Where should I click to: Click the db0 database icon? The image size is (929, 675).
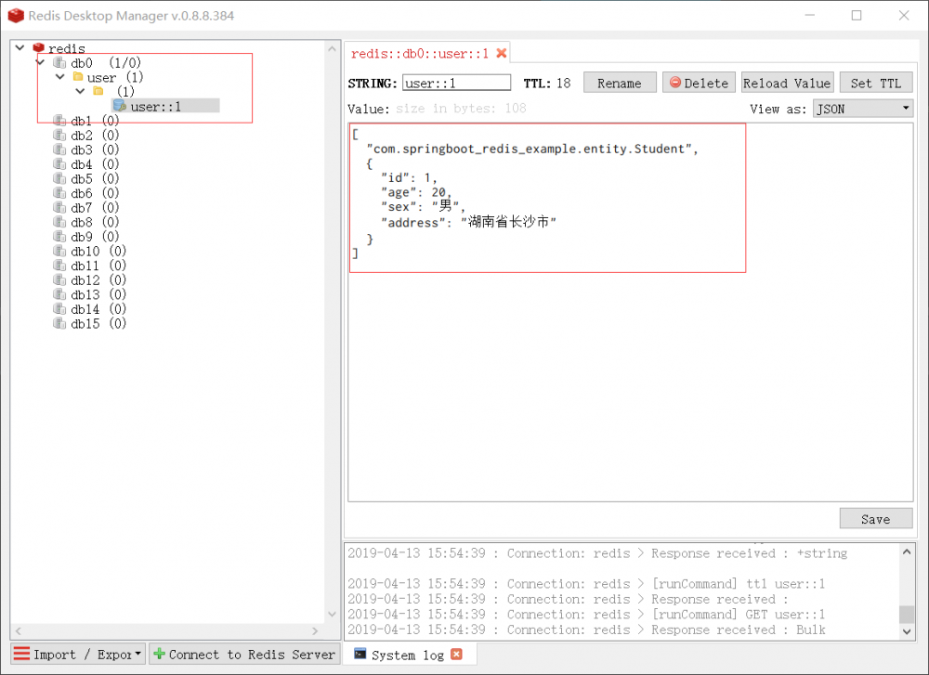click(x=59, y=62)
